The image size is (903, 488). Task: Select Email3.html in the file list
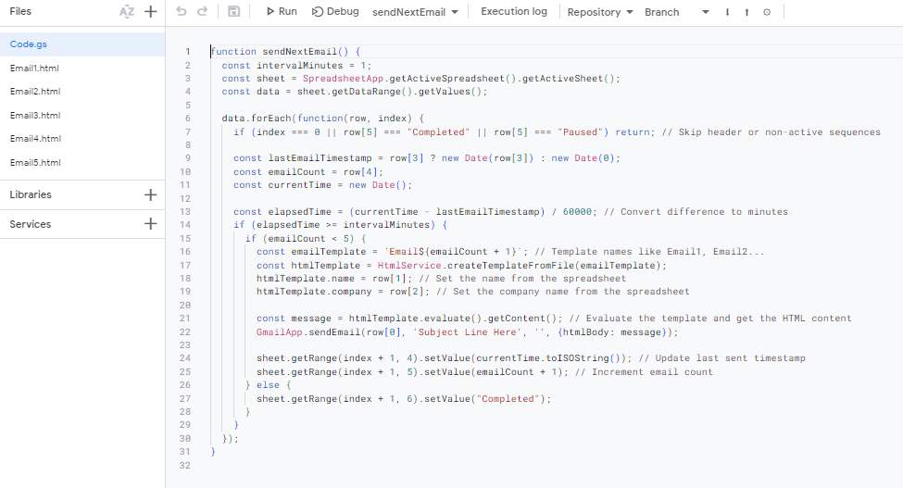tap(35, 116)
